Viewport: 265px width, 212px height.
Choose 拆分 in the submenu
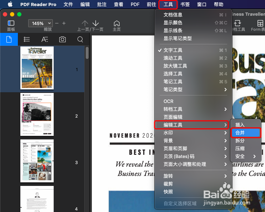tap(246, 140)
